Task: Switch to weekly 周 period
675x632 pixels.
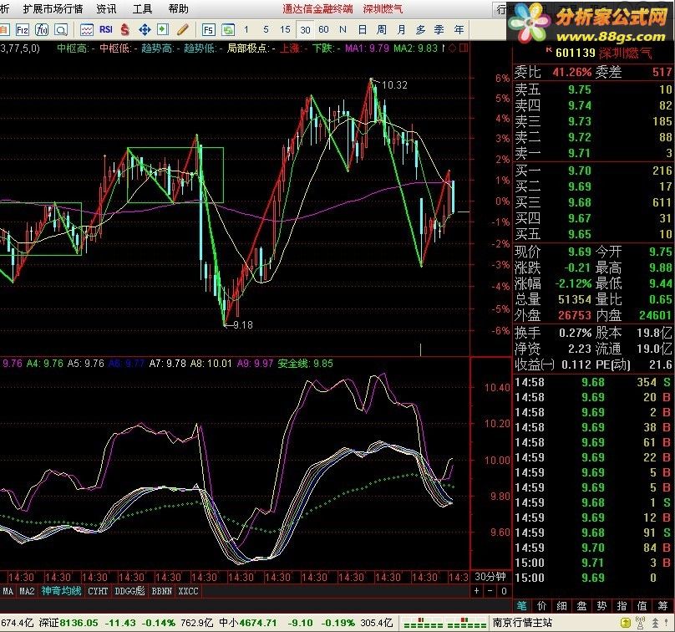Action: [382, 29]
